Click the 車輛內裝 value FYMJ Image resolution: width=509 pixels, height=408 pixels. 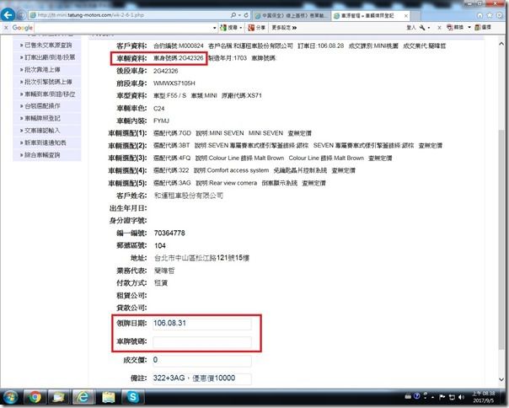[x=161, y=121]
